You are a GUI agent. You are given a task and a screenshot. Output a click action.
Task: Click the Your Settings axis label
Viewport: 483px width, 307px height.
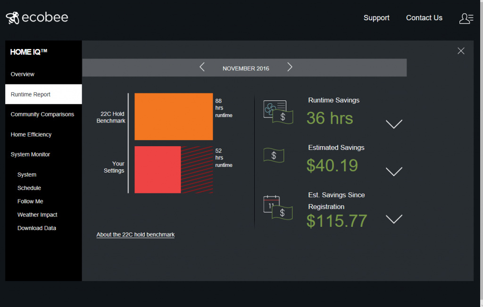[114, 167]
